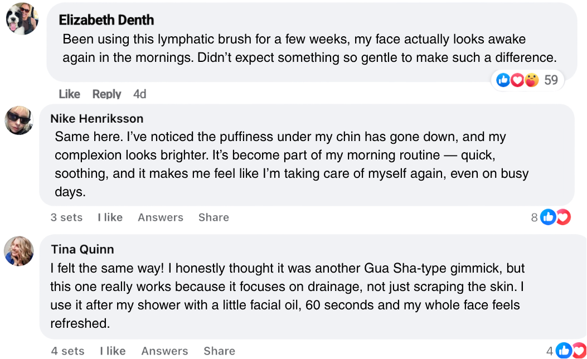Screen dimensions: 587x359
Task: View the 59 reactions count on Elizabeth's comment
Action: click(x=551, y=80)
